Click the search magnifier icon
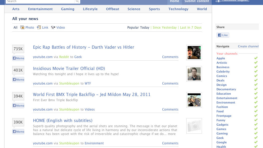 pos(77,1)
